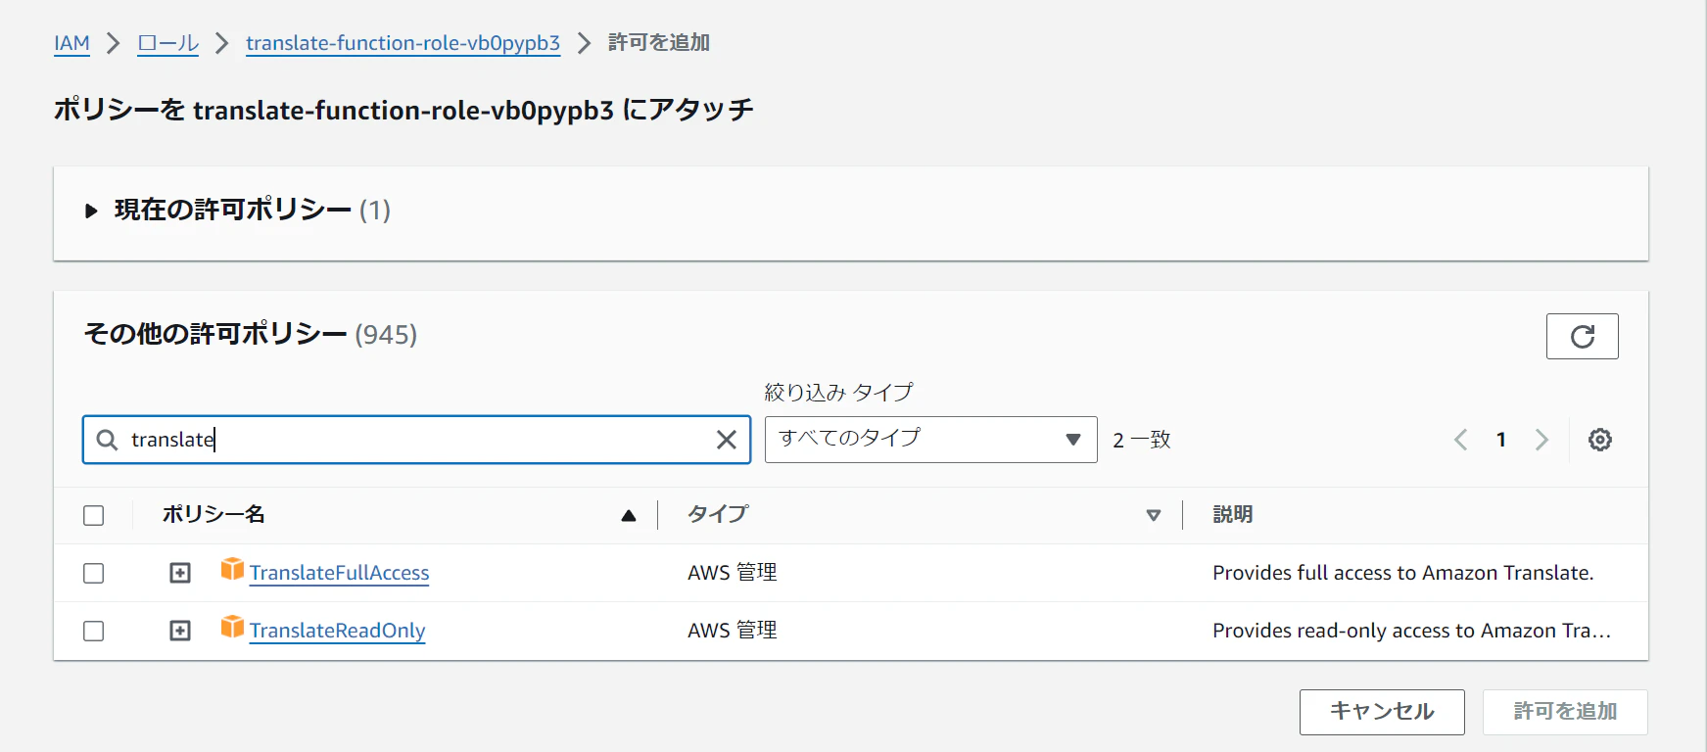Click the 'Provides read-only access' description
Screen dimensions: 1707x752
pyautogui.click(x=1411, y=631)
